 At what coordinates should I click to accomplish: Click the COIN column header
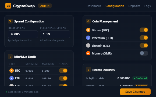12,64
